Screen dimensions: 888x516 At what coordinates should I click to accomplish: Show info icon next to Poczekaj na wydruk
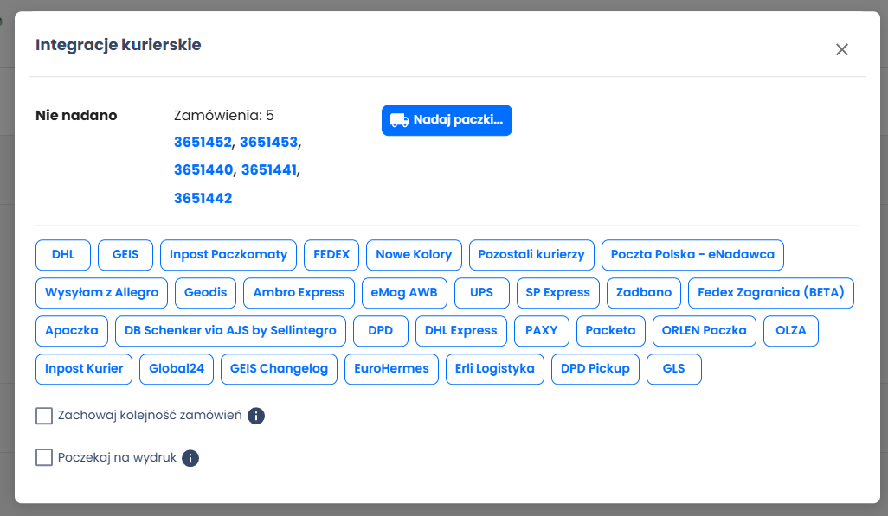(x=190, y=458)
